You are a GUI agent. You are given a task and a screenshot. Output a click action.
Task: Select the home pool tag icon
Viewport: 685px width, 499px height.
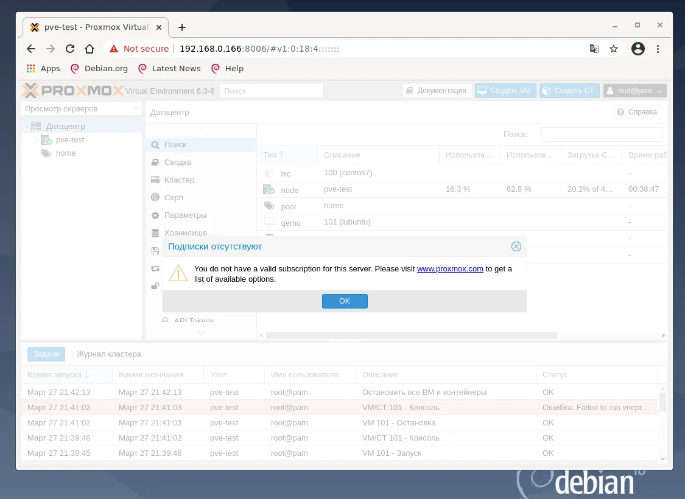tap(46, 153)
